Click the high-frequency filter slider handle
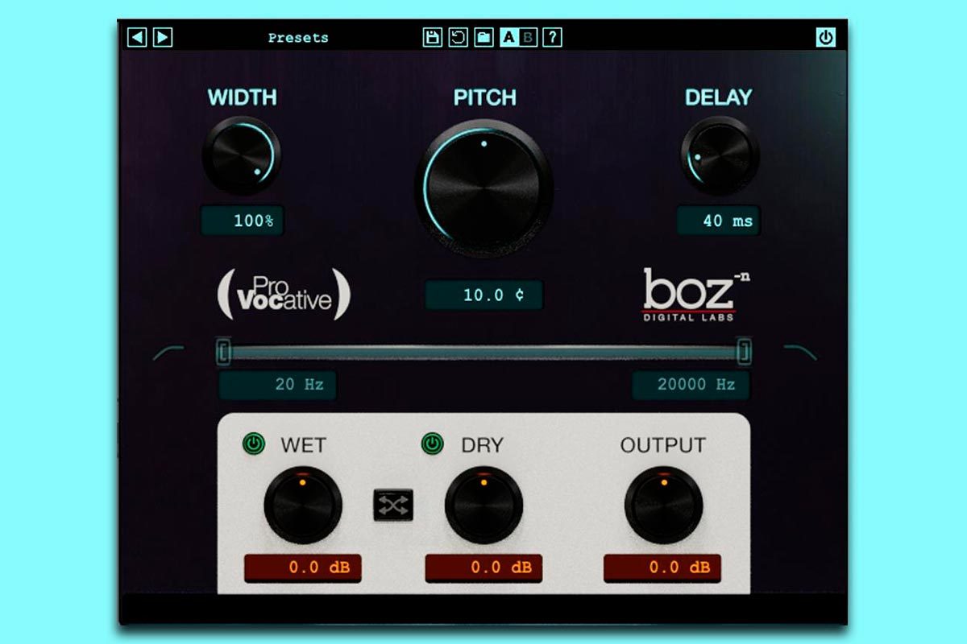967x644 pixels. point(745,351)
